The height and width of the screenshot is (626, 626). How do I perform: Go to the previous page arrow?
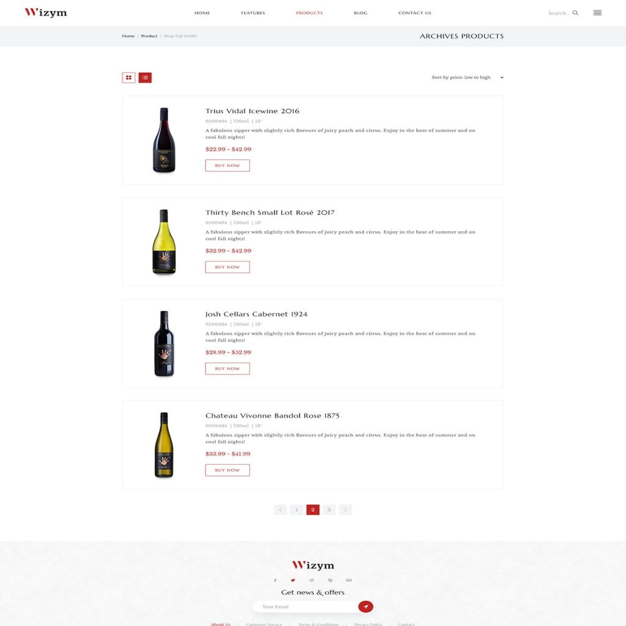pos(280,509)
